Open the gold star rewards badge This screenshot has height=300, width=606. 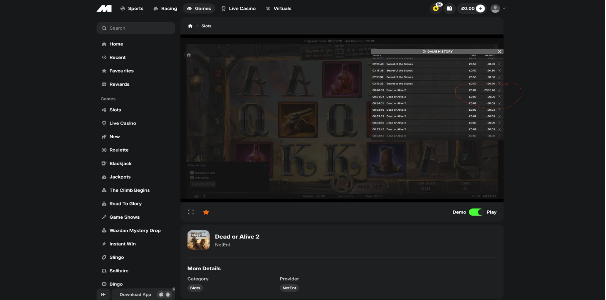[436, 9]
